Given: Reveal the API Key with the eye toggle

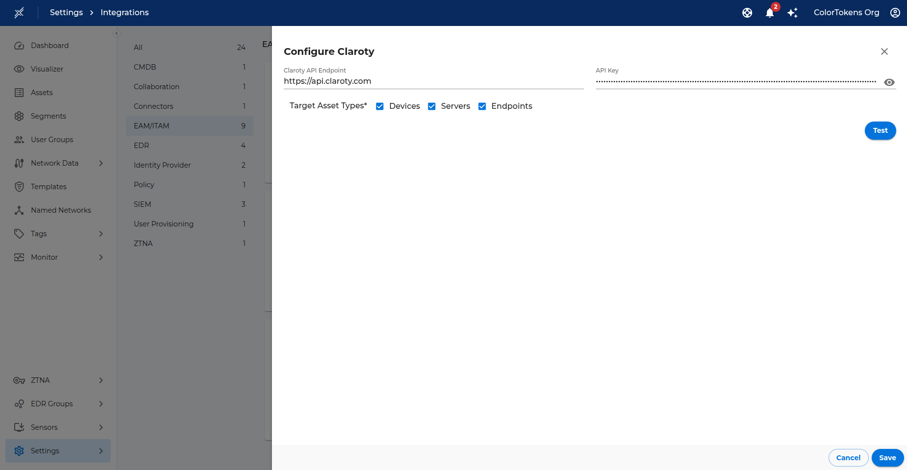Looking at the screenshot, I should (x=889, y=82).
